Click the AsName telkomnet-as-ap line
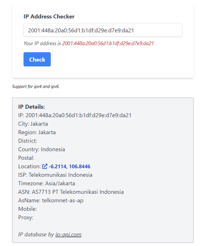 point(51,200)
